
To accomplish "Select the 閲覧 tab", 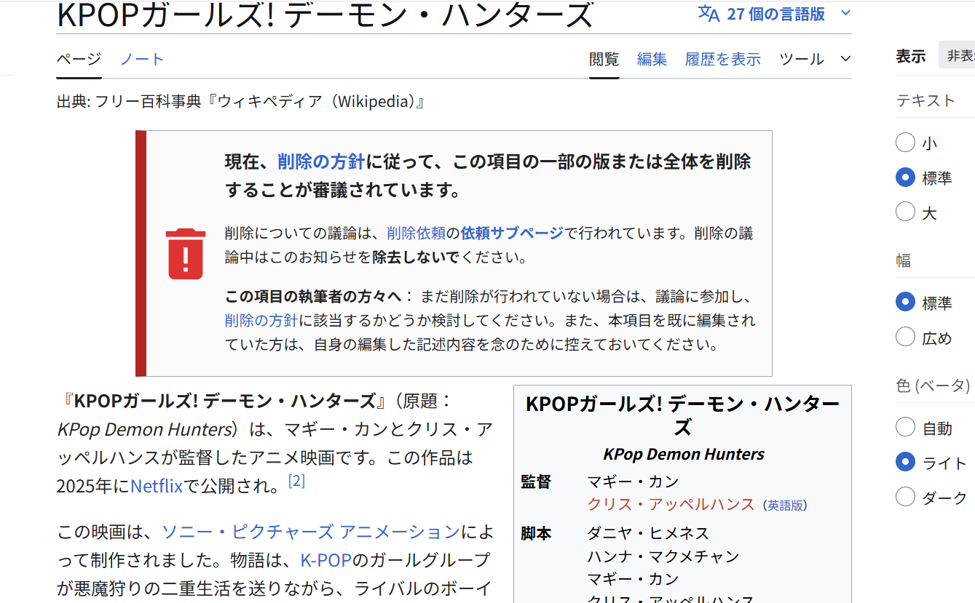I will tap(604, 59).
